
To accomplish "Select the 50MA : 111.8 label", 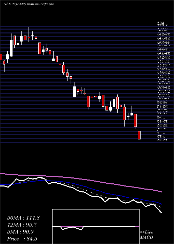I will coord(23,218).
